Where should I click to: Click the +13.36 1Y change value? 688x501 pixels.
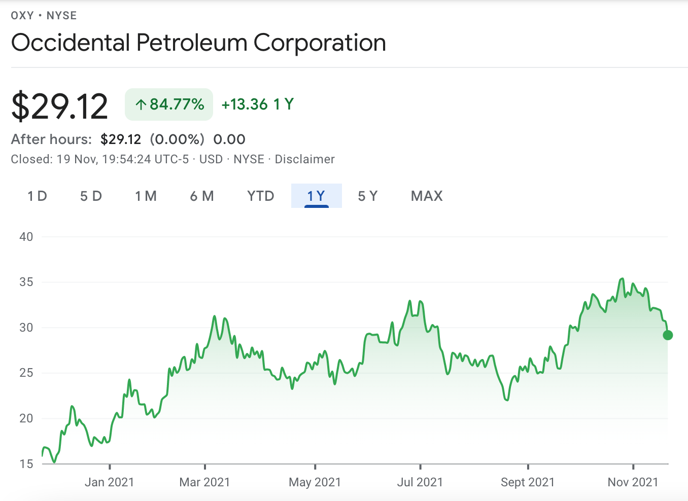(x=257, y=104)
